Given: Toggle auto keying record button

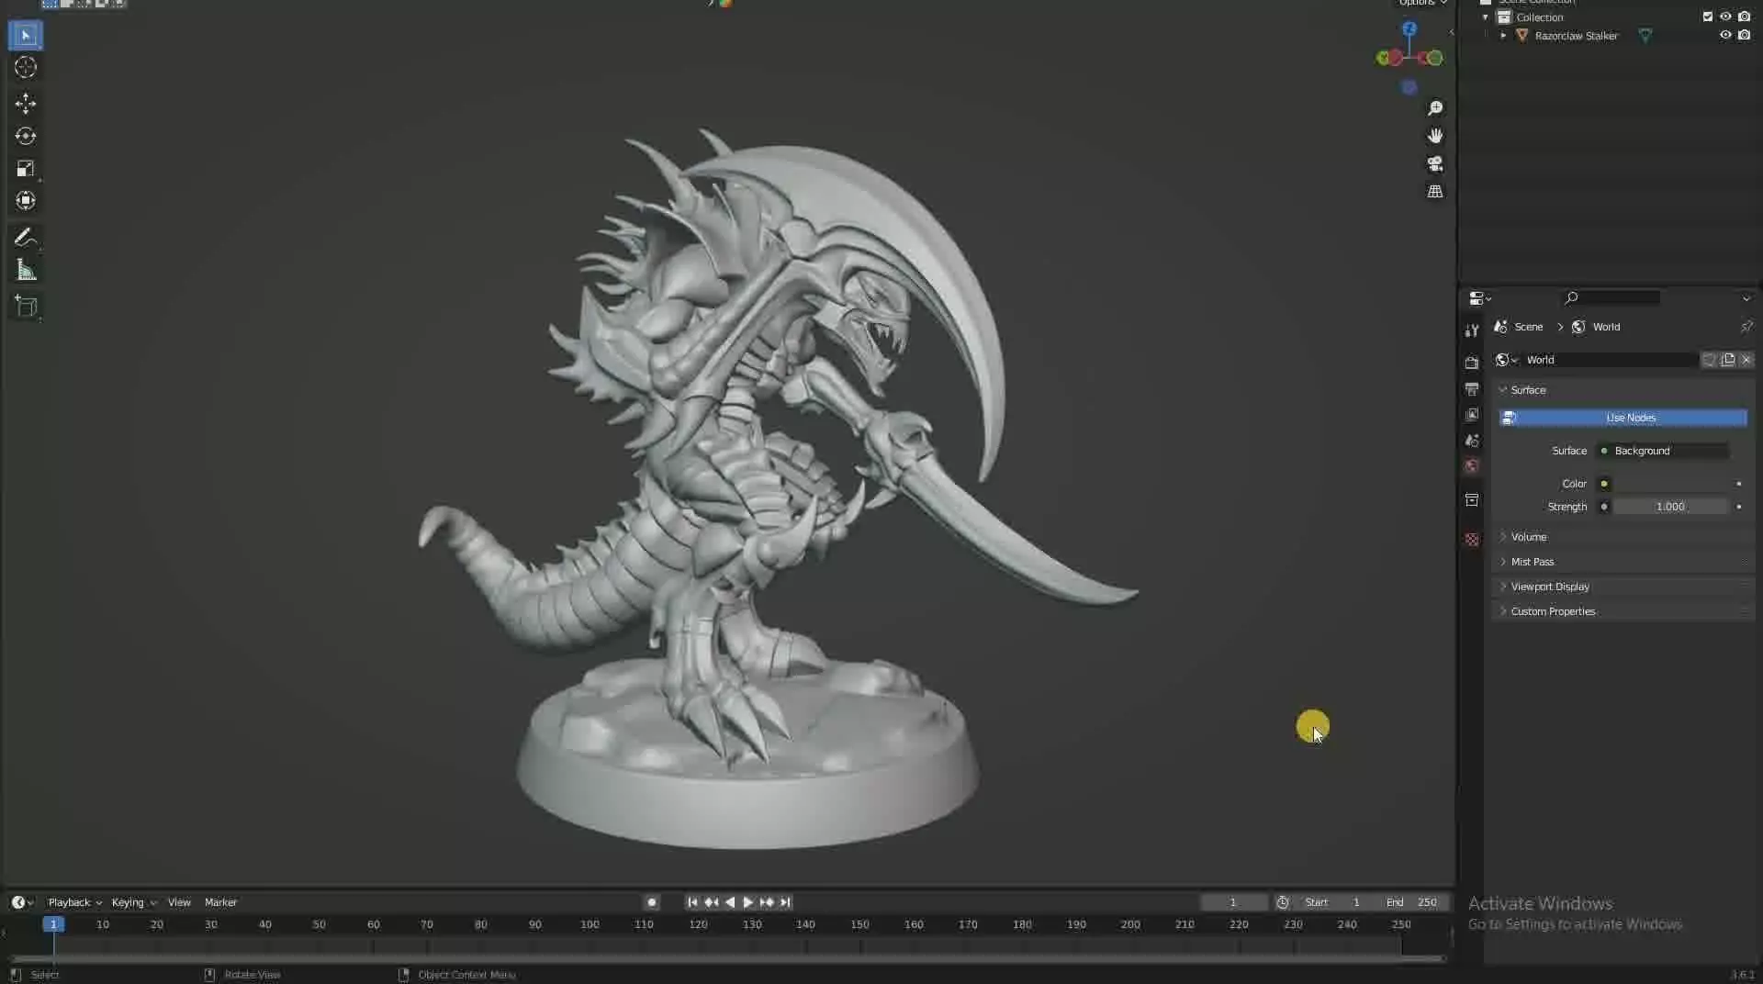Looking at the screenshot, I should pos(652,902).
